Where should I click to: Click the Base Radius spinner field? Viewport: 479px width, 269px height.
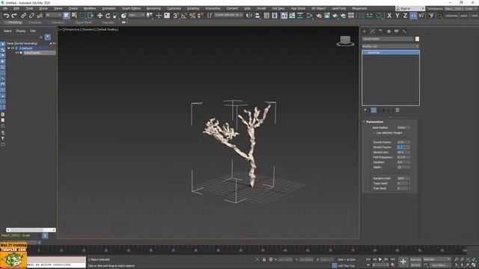click(x=403, y=128)
